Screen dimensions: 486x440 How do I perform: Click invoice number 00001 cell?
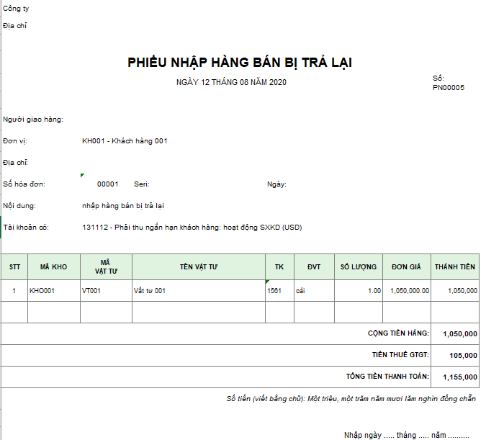107,184
